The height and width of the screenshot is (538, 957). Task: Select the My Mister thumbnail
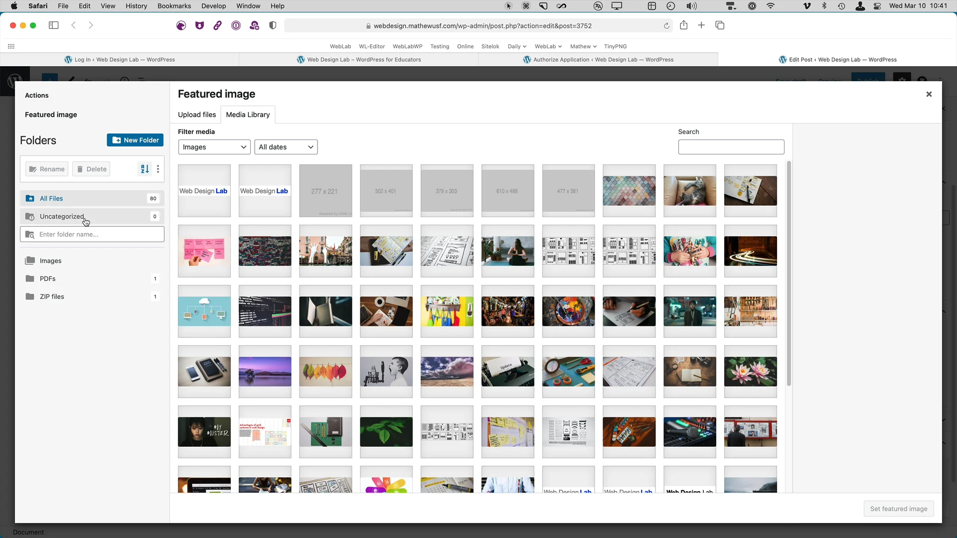pyautogui.click(x=204, y=432)
